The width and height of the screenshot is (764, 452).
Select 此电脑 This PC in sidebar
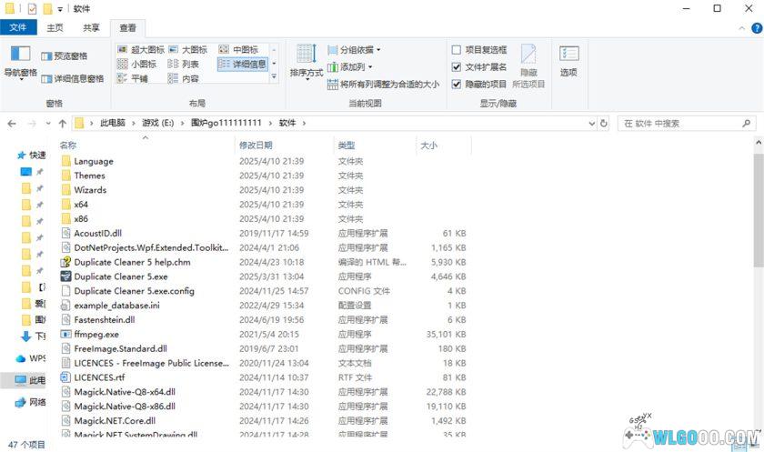coord(29,380)
